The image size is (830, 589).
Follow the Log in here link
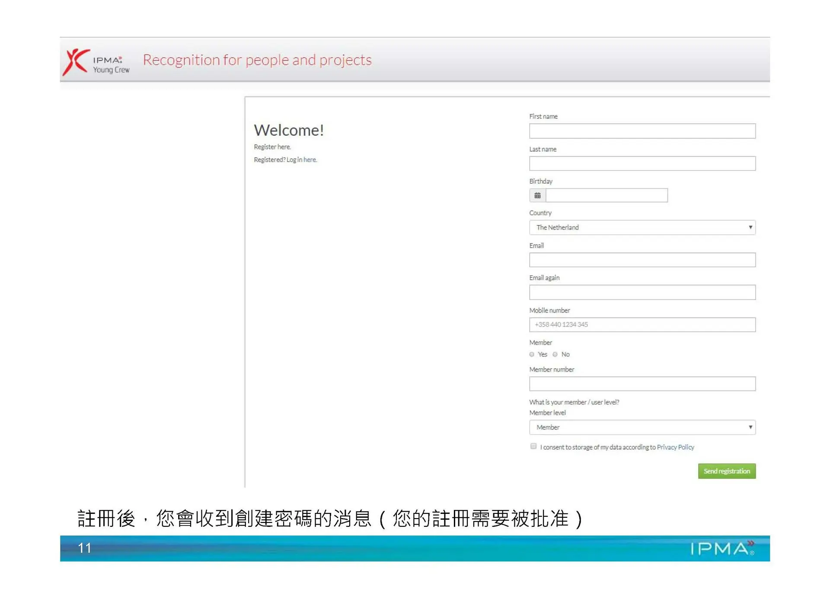pyautogui.click(x=310, y=160)
